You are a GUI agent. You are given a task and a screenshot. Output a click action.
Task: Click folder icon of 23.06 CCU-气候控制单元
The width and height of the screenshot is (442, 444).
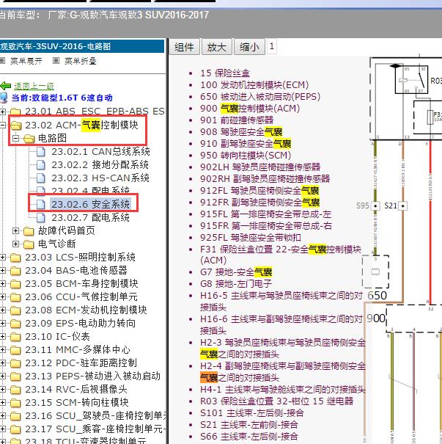(x=16, y=297)
